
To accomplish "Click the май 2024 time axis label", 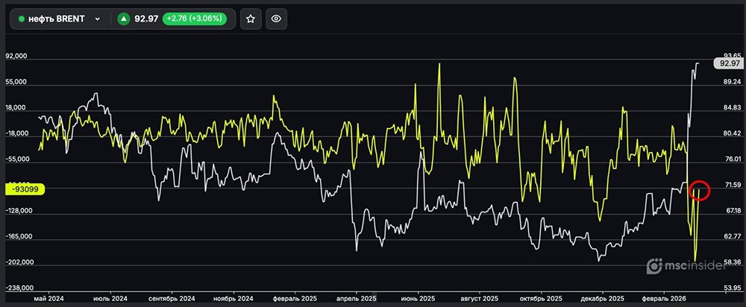I will coord(50,298).
